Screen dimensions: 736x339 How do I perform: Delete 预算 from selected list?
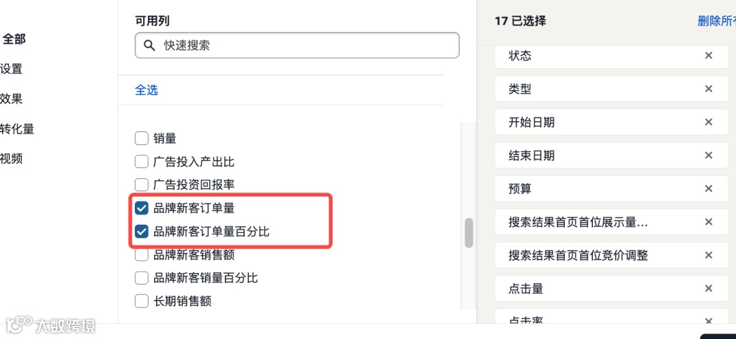click(708, 189)
